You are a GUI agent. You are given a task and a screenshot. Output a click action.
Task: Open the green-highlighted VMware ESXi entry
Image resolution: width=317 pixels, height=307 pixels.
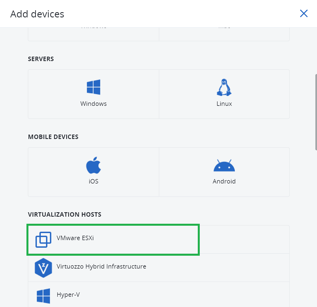pyautogui.click(x=113, y=239)
